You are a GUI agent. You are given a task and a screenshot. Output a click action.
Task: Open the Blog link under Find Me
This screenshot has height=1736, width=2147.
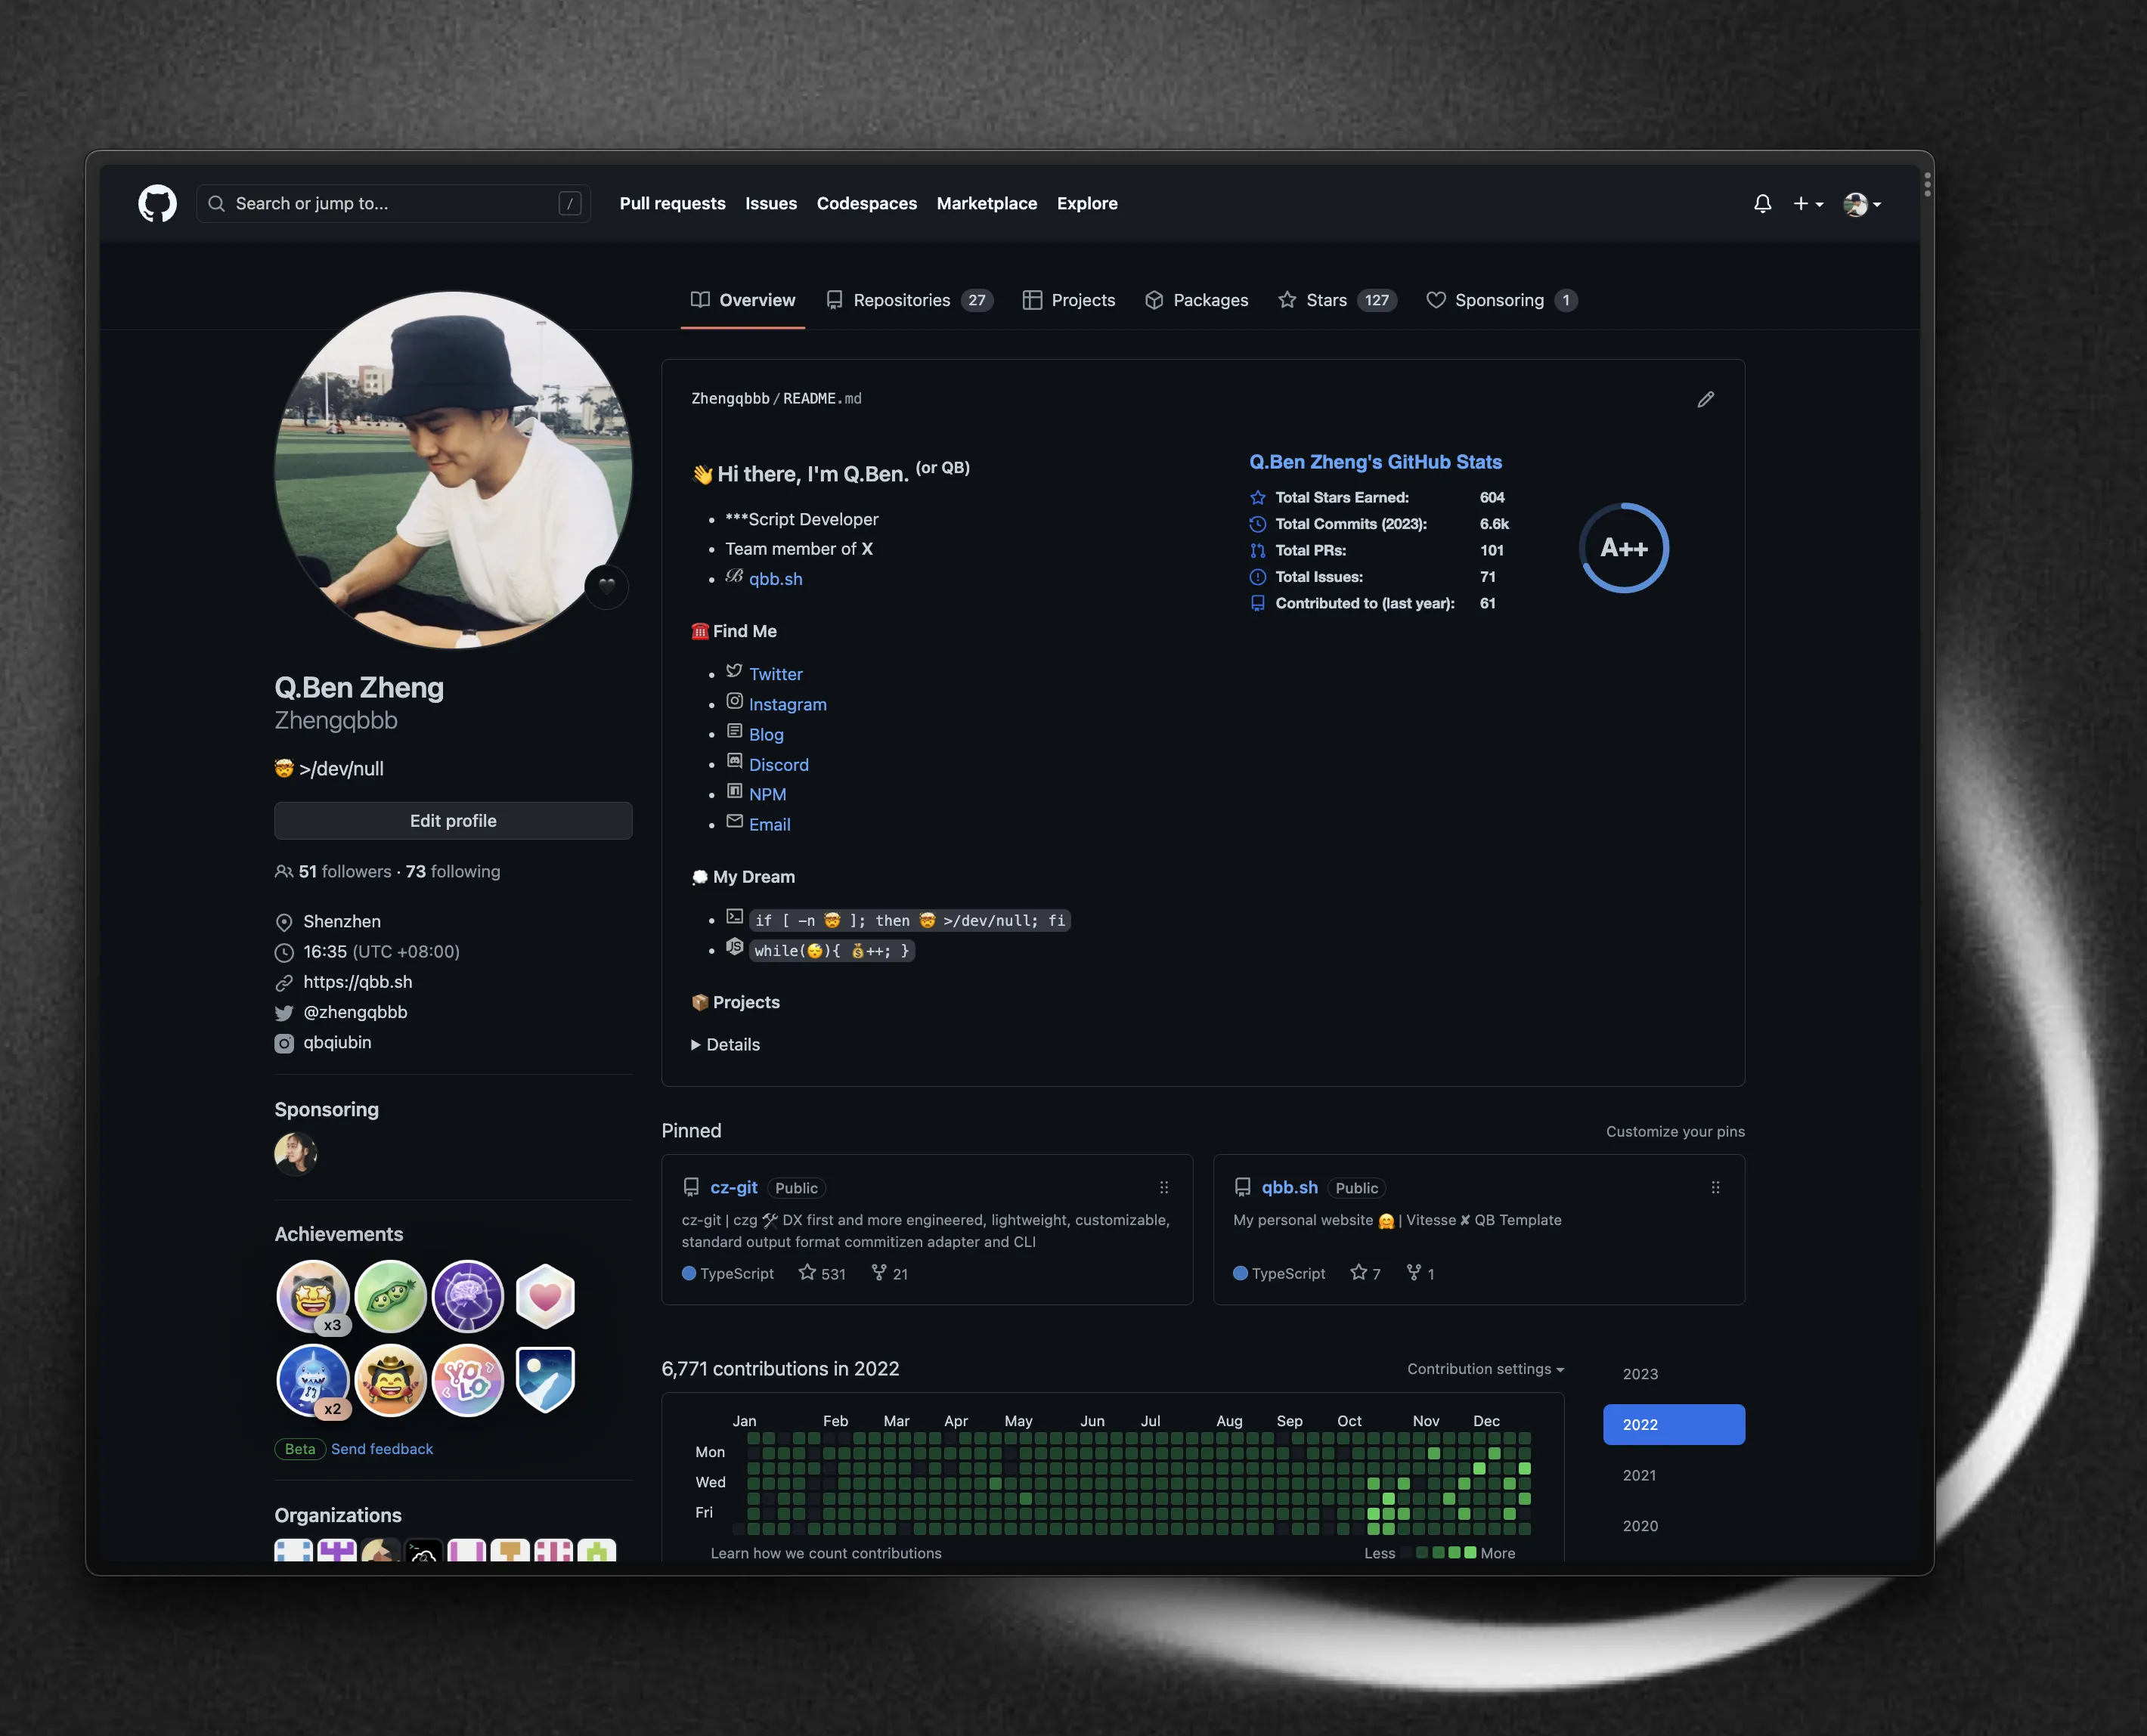coord(766,734)
